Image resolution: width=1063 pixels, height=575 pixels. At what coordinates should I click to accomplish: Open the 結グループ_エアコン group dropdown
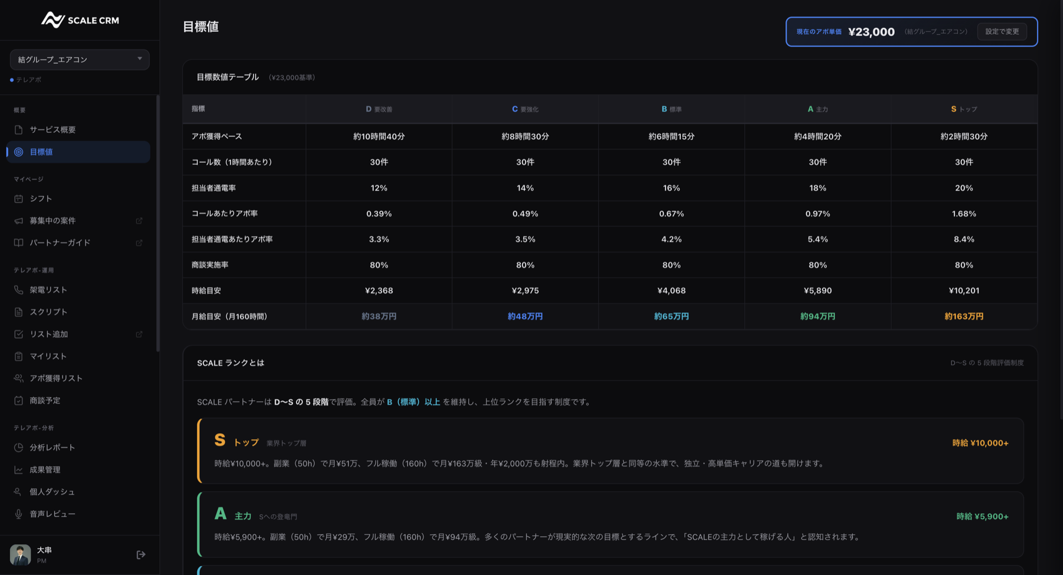80,60
